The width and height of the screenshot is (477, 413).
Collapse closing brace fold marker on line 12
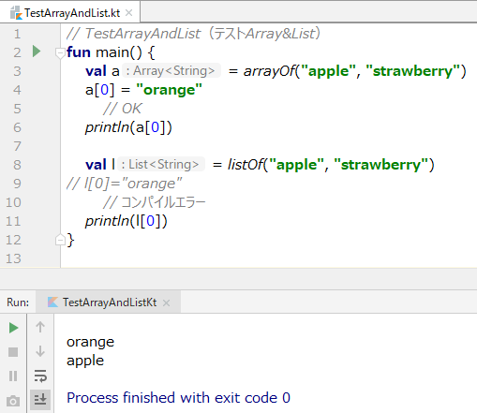60,240
